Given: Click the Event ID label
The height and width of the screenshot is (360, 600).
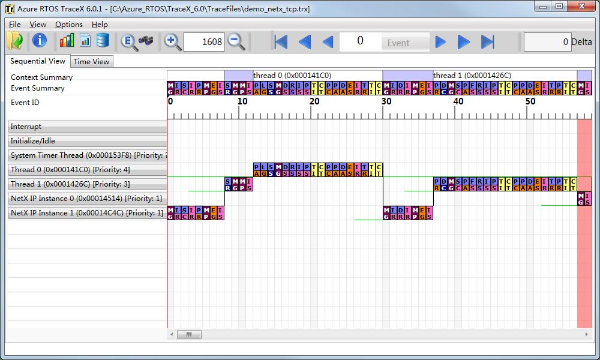Looking at the screenshot, I should pos(25,103).
